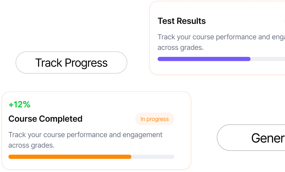The width and height of the screenshot is (285, 172).
Task: Click the gray unfilled part of Test Results bar
Action: click(x=267, y=59)
